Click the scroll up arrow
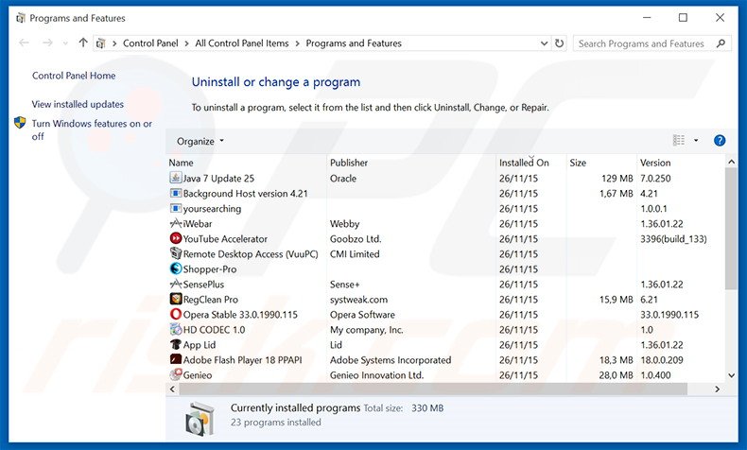 [731, 163]
